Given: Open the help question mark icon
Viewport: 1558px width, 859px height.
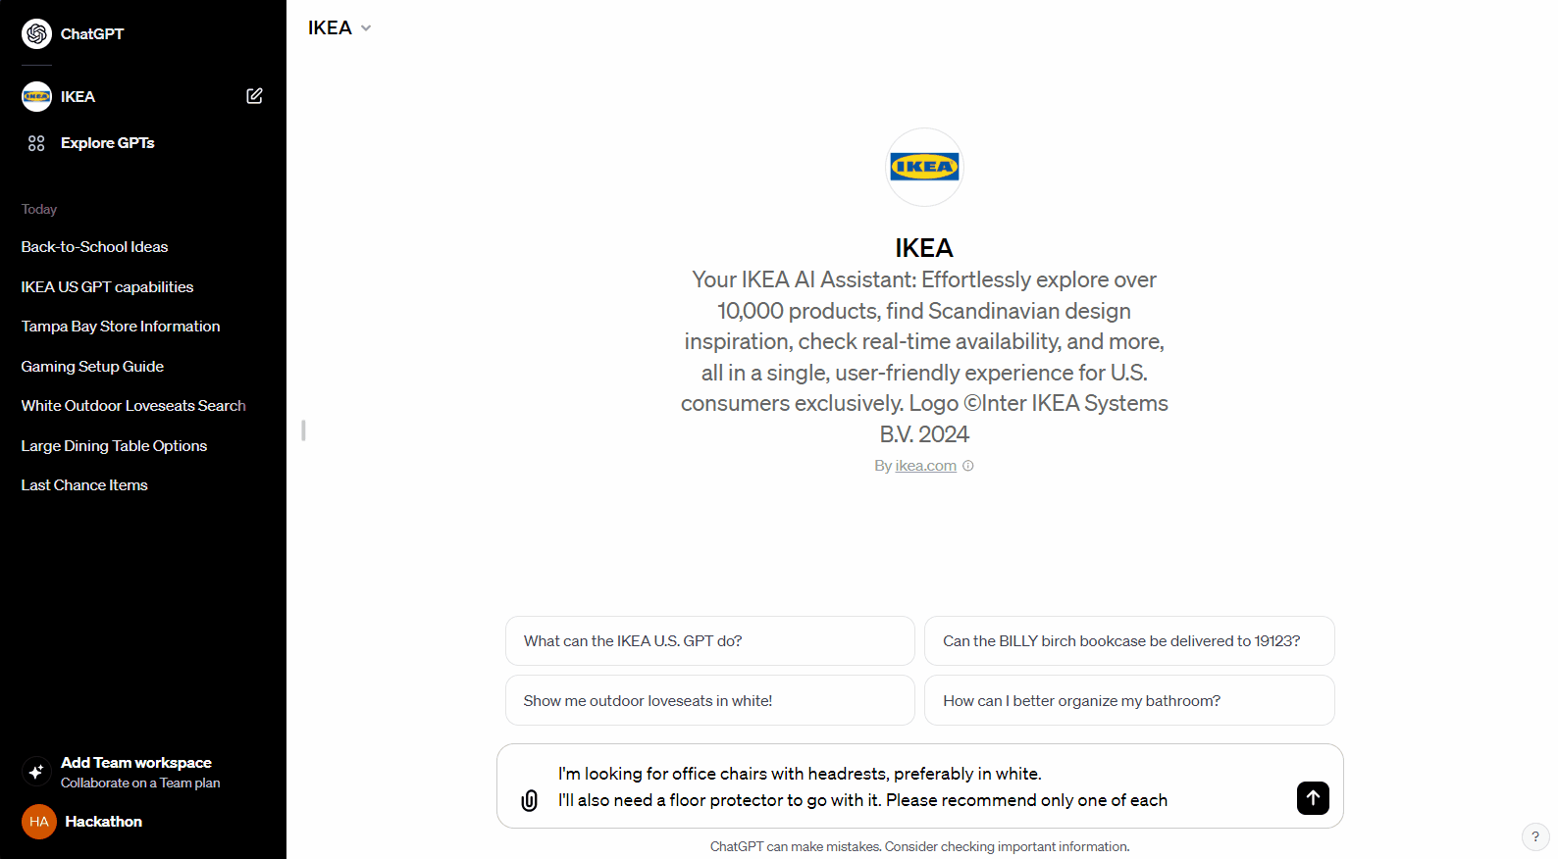Looking at the screenshot, I should 1535,836.
